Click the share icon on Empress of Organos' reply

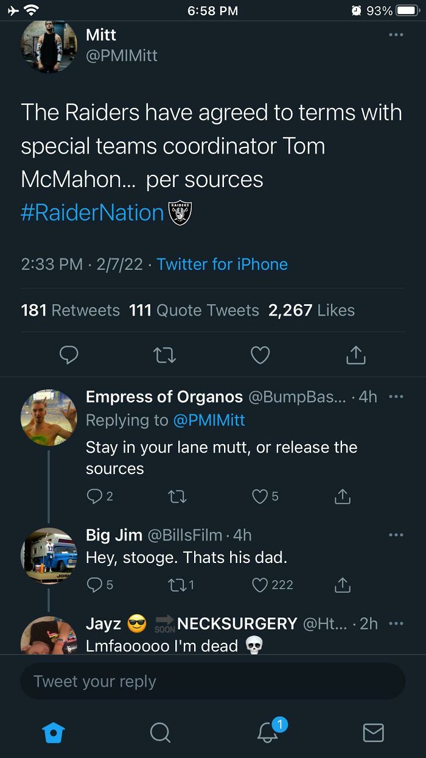coord(342,497)
